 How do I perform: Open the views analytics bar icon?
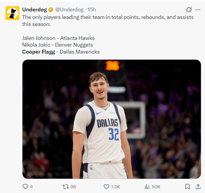[147, 187]
